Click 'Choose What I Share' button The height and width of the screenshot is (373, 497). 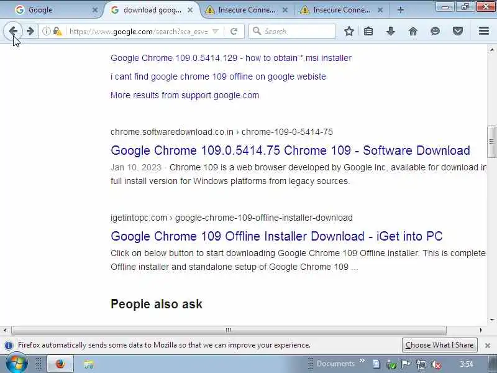coord(439,345)
